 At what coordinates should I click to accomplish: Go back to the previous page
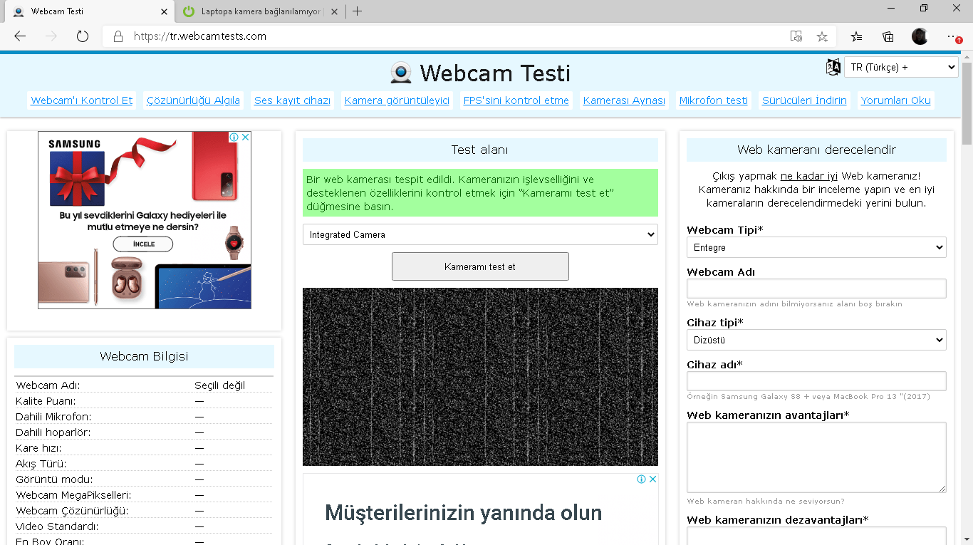point(20,36)
